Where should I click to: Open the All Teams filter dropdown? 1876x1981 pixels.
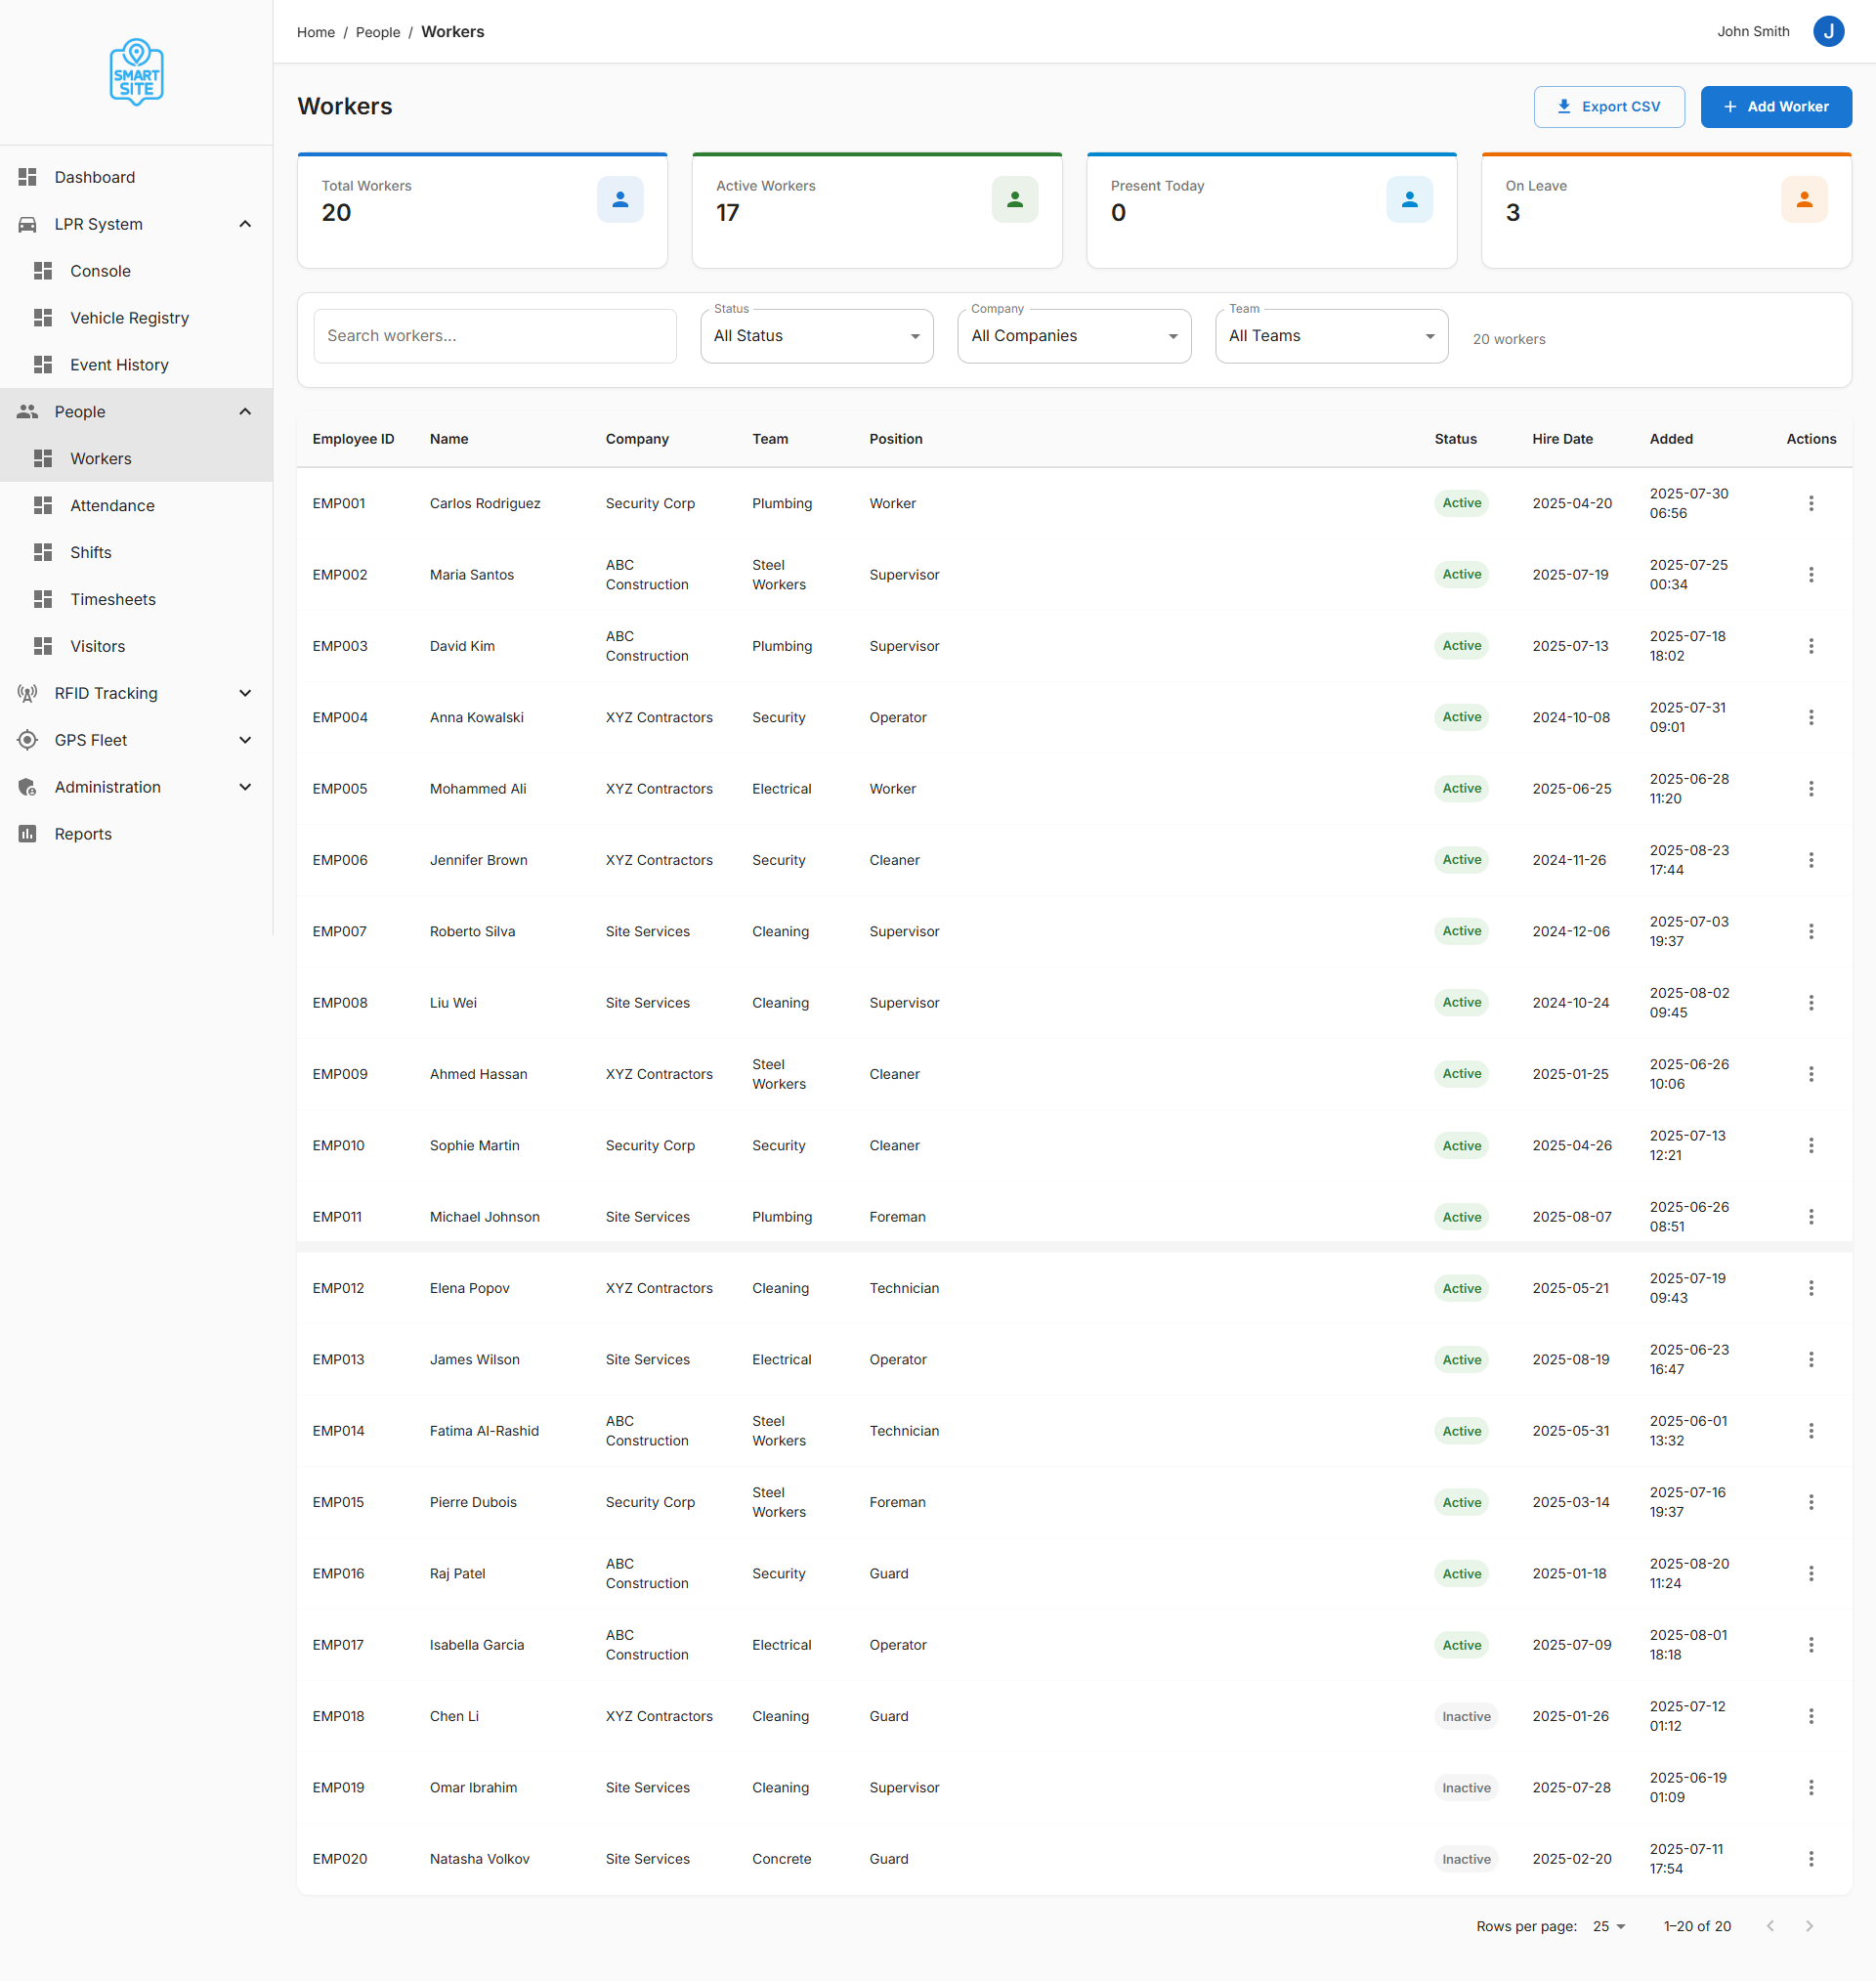pyautogui.click(x=1330, y=336)
